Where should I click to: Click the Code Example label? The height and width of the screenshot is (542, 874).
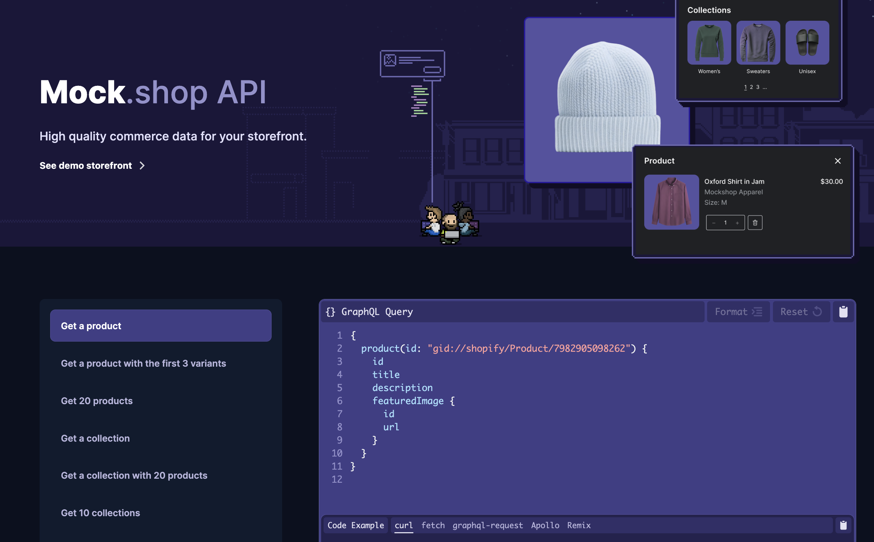[x=356, y=525]
